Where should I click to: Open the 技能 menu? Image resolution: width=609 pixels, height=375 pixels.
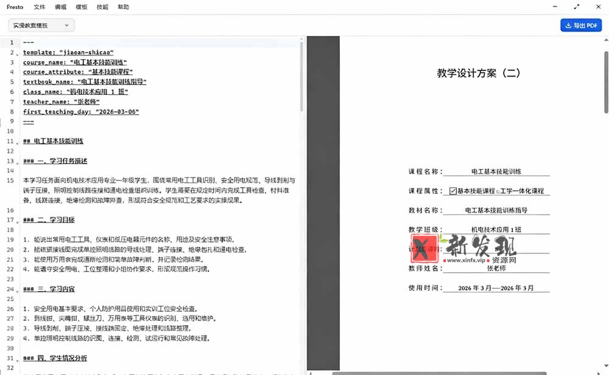pyautogui.click(x=102, y=7)
